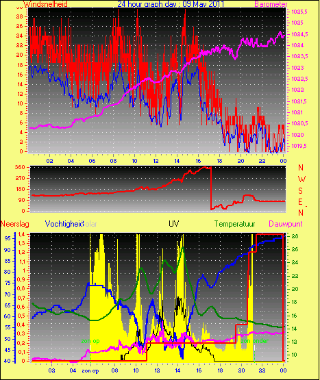This screenshot has width=320, height=380.
Task: Click barometer axis value 1021,5
Action: pyautogui.click(x=299, y=101)
